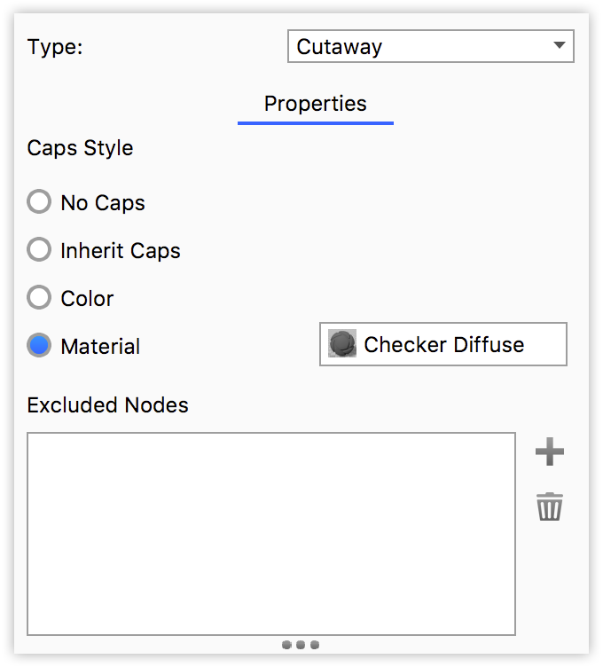603x667 pixels.
Task: Choose the Inherit Caps radio button
Action: coord(39,250)
